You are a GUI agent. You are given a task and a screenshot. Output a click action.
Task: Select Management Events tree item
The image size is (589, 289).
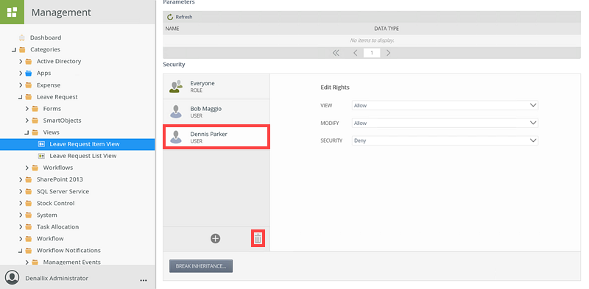pos(71,262)
